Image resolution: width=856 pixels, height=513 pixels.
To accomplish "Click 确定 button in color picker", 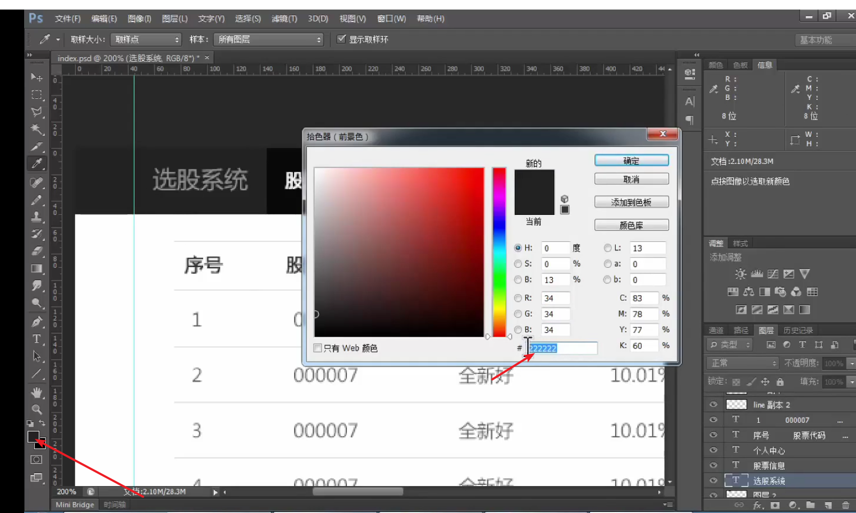I will click(x=631, y=161).
